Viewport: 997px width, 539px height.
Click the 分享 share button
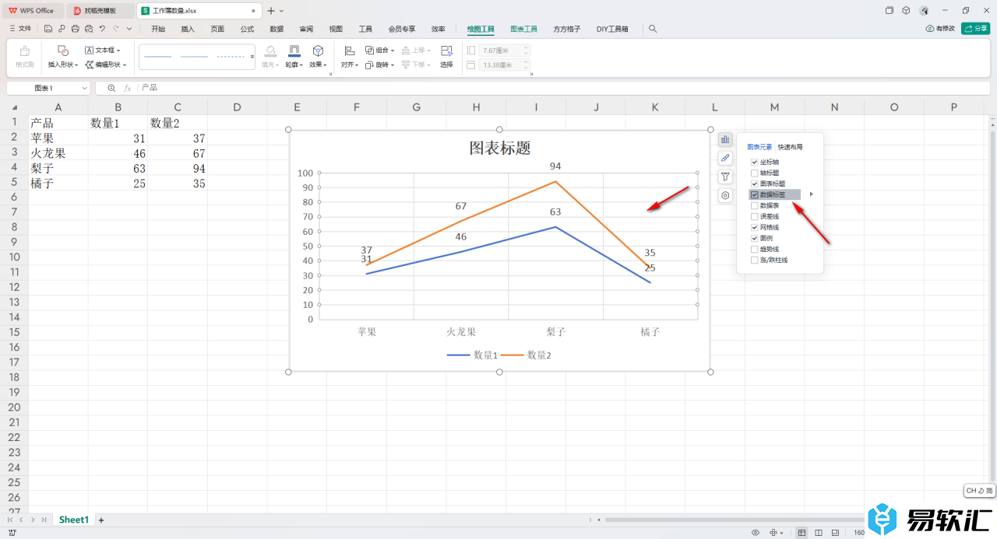coord(976,28)
